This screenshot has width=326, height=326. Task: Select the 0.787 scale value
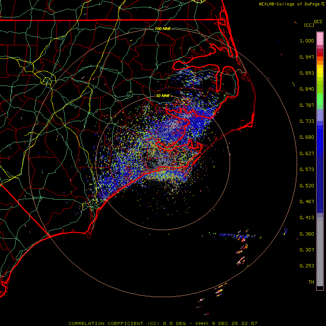[307, 105]
